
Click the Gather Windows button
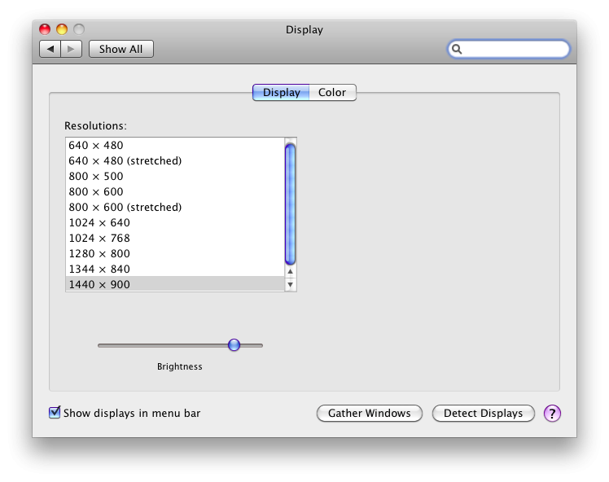tap(369, 414)
